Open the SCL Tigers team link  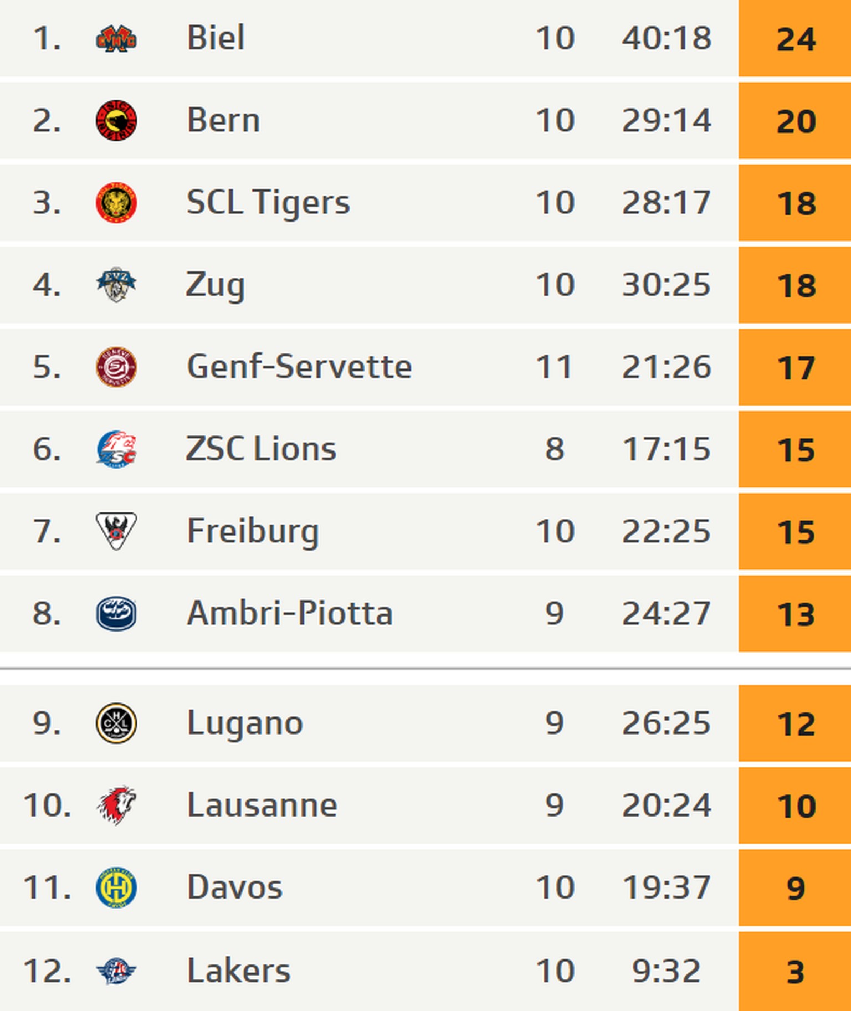(268, 203)
